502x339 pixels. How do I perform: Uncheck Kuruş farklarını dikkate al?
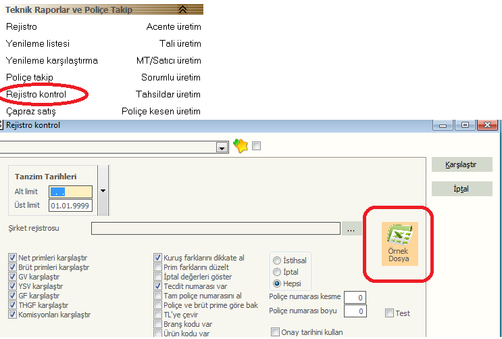pyautogui.click(x=158, y=258)
